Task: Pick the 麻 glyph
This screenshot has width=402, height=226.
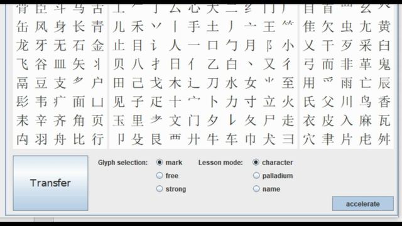Action: [366, 121]
